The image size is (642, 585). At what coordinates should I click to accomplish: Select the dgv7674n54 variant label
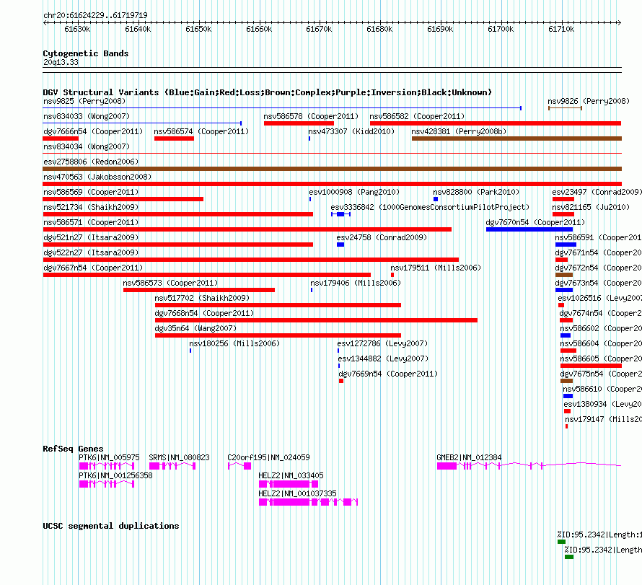click(x=600, y=313)
